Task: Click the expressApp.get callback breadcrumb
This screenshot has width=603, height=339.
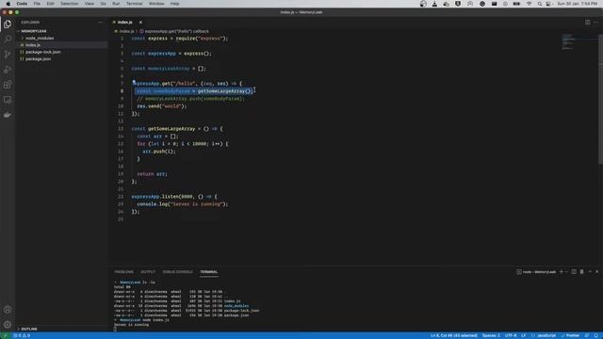Action: (x=174, y=31)
